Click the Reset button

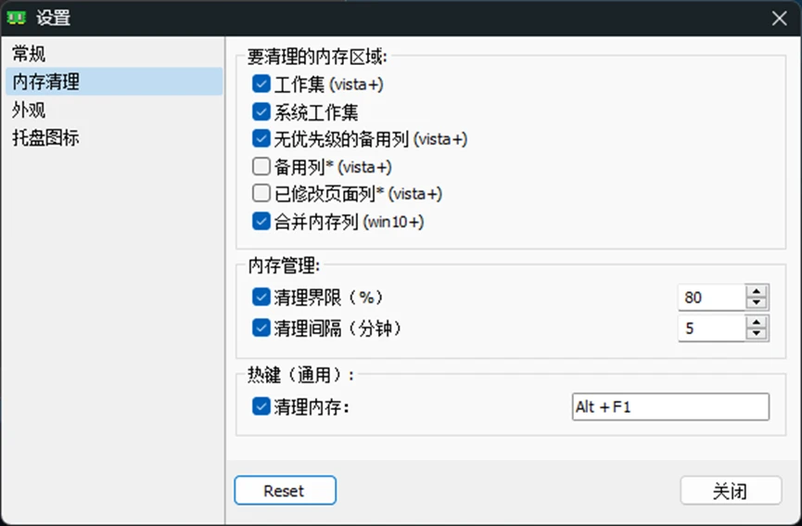(286, 490)
